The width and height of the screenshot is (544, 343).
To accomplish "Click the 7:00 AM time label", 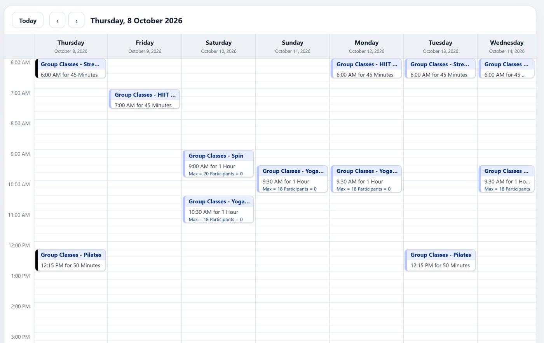I will click(20, 93).
